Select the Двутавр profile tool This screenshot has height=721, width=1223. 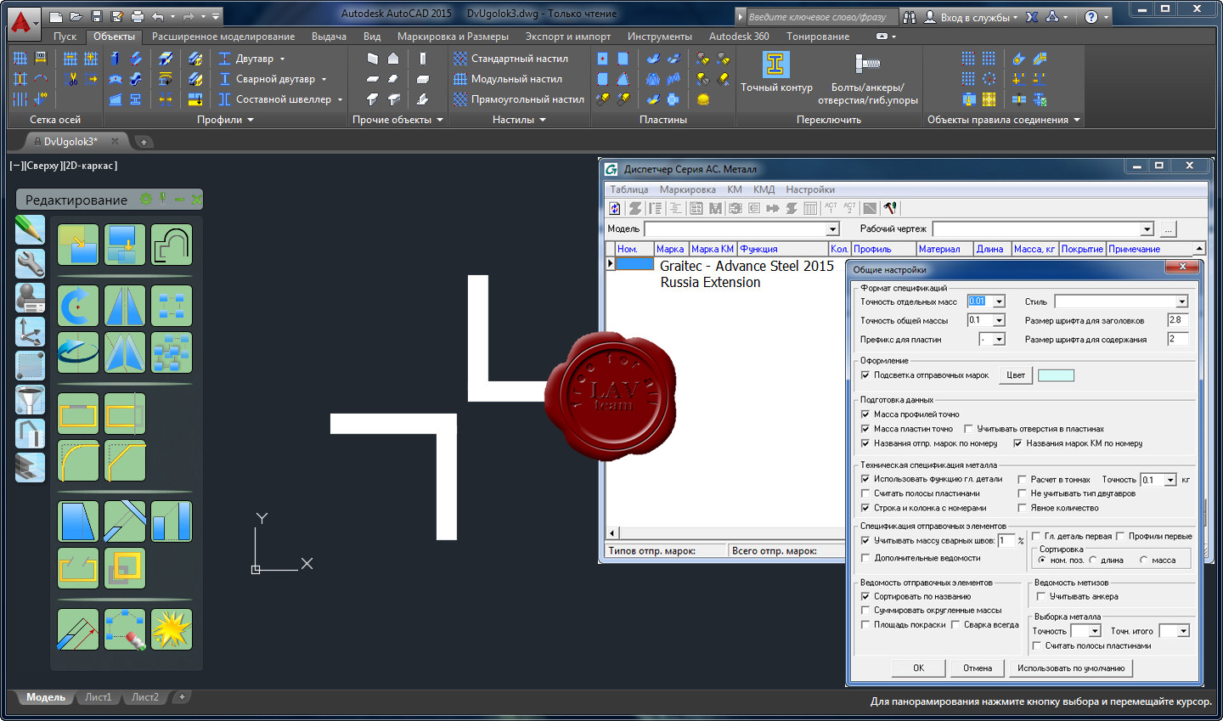point(252,59)
